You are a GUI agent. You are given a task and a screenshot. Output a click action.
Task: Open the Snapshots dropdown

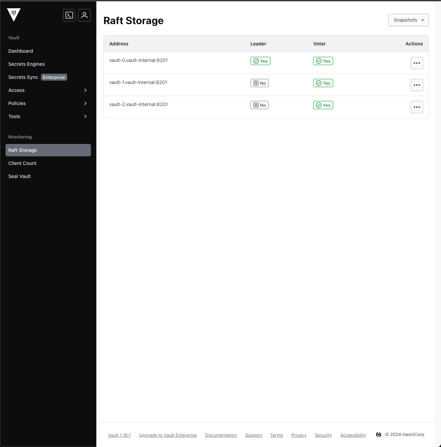[x=409, y=20]
